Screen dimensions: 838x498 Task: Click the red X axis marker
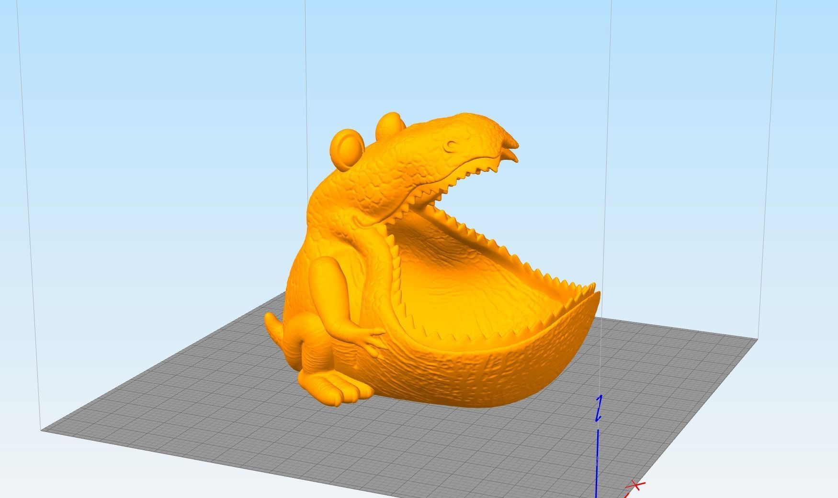(636, 486)
